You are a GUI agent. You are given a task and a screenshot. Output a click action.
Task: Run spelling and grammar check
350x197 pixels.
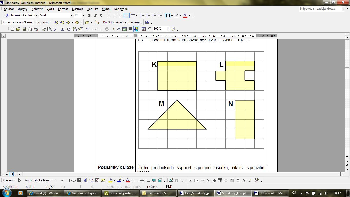55,29
